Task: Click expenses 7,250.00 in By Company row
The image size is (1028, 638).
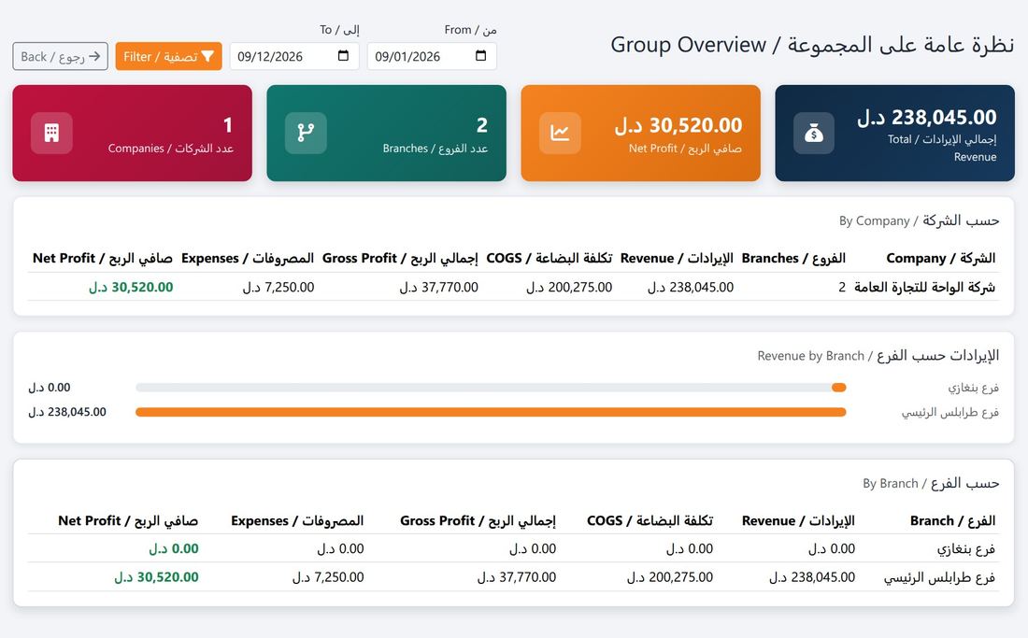Action: pos(278,287)
